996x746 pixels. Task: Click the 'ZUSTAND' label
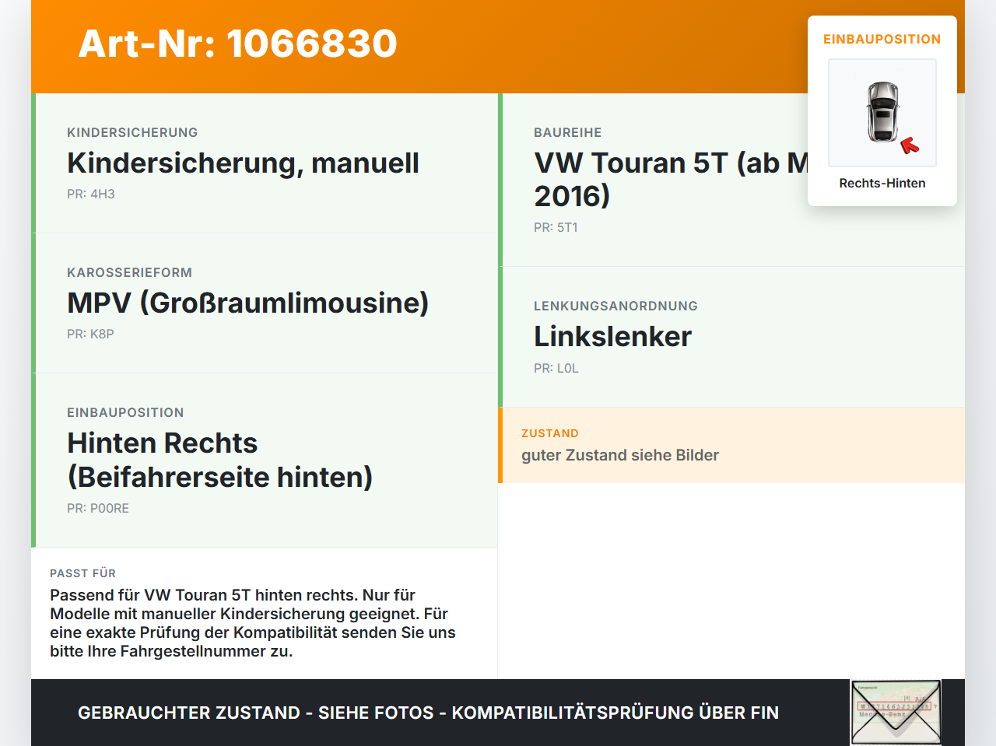(x=550, y=434)
